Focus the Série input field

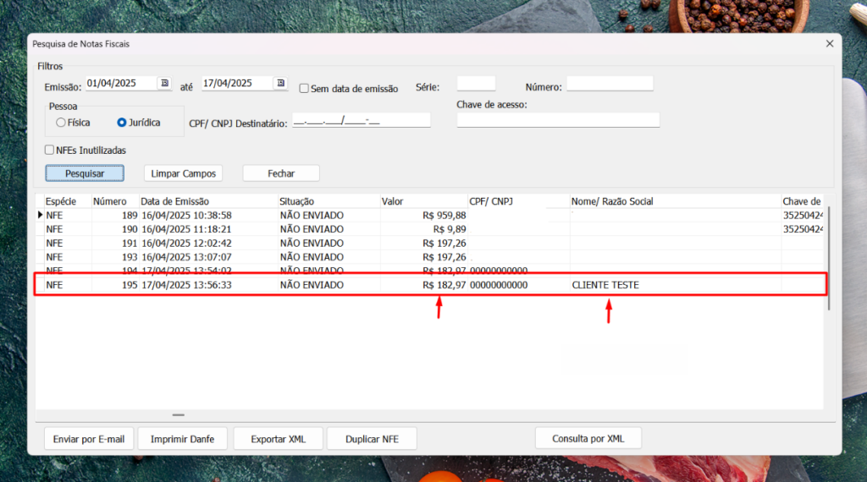click(476, 84)
